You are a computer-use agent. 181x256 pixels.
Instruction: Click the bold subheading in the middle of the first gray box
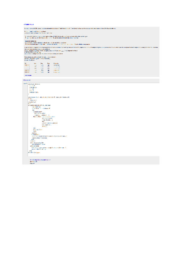pos(30,41)
